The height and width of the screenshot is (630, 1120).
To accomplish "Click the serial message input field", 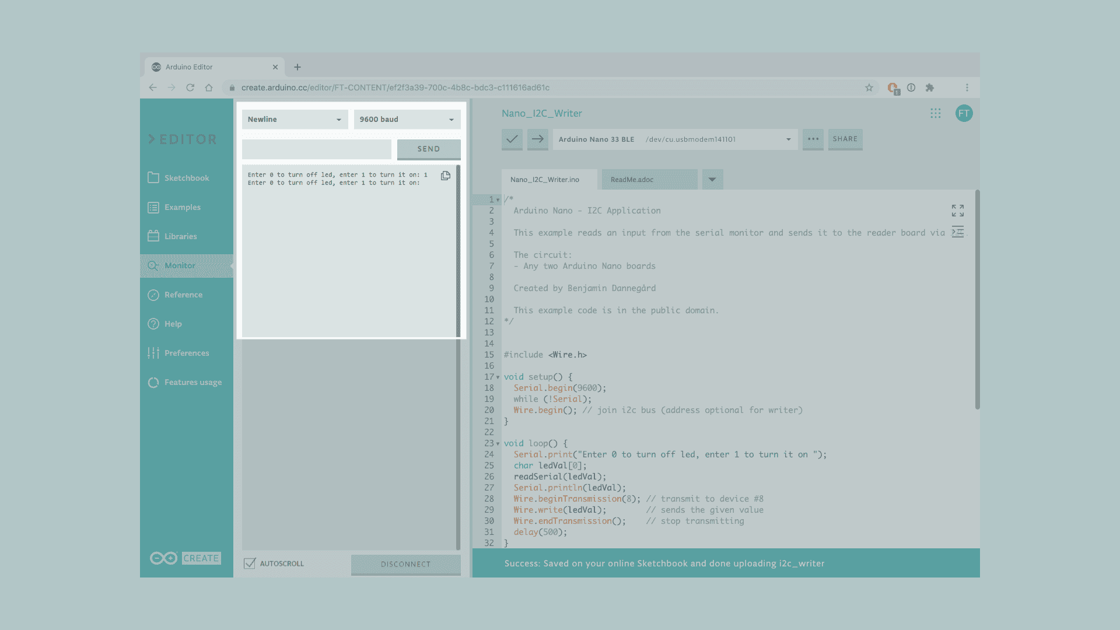I will (316, 149).
